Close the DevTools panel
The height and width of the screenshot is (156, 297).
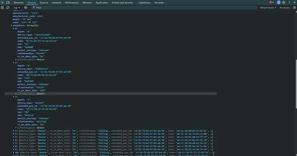coord(294,3)
